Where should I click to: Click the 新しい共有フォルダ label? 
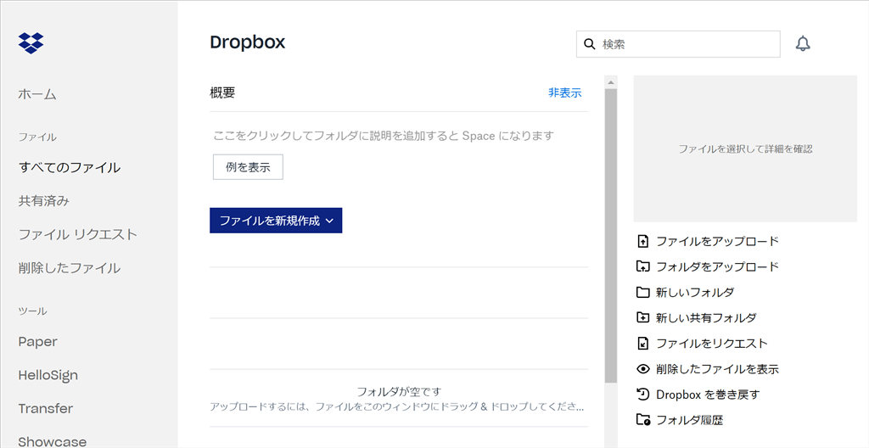coord(706,317)
